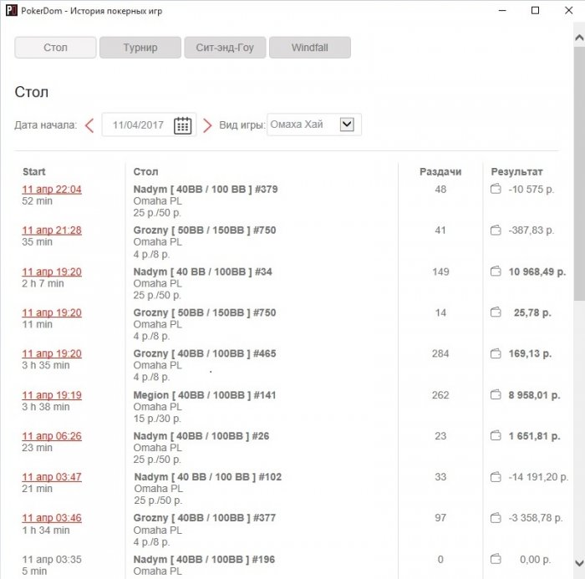Open the 11 апр 22:04 session link
Viewport: 585px width, 579px height.
pyautogui.click(x=52, y=190)
